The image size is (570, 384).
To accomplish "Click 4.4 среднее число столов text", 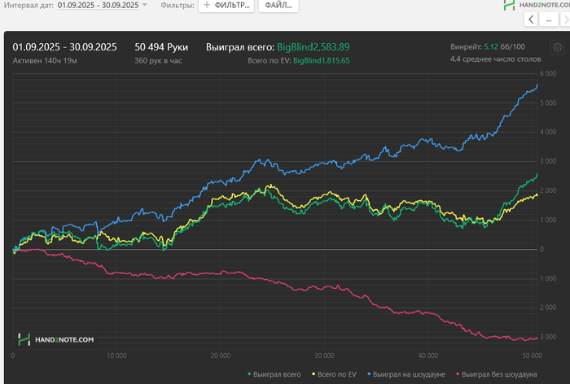I will [495, 59].
